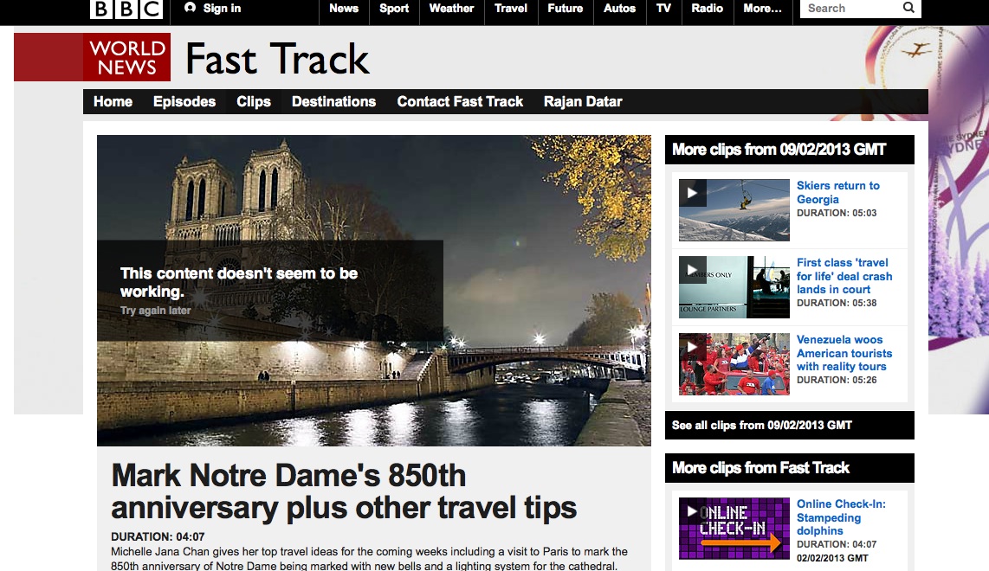Expand the More… menu in BBC bar
The image size is (989, 571).
click(762, 9)
